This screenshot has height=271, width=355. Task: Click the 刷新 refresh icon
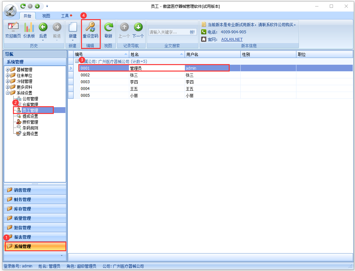click(108, 27)
